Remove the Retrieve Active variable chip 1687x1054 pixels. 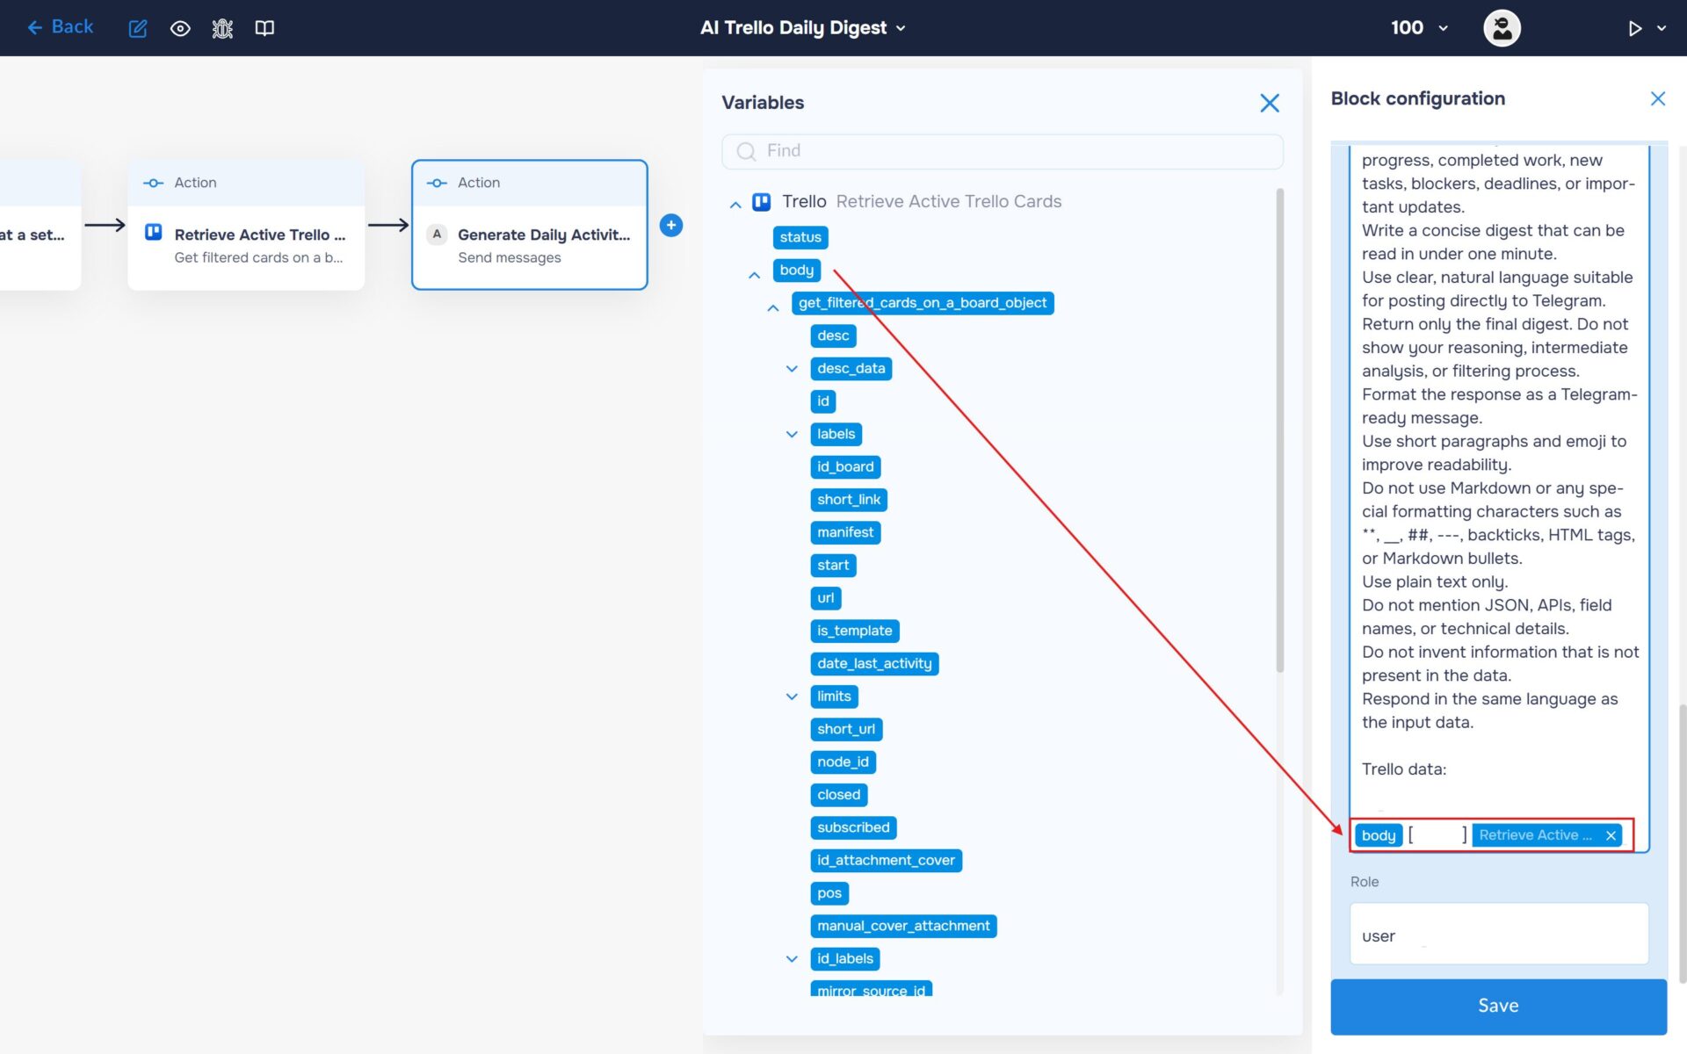click(1611, 835)
